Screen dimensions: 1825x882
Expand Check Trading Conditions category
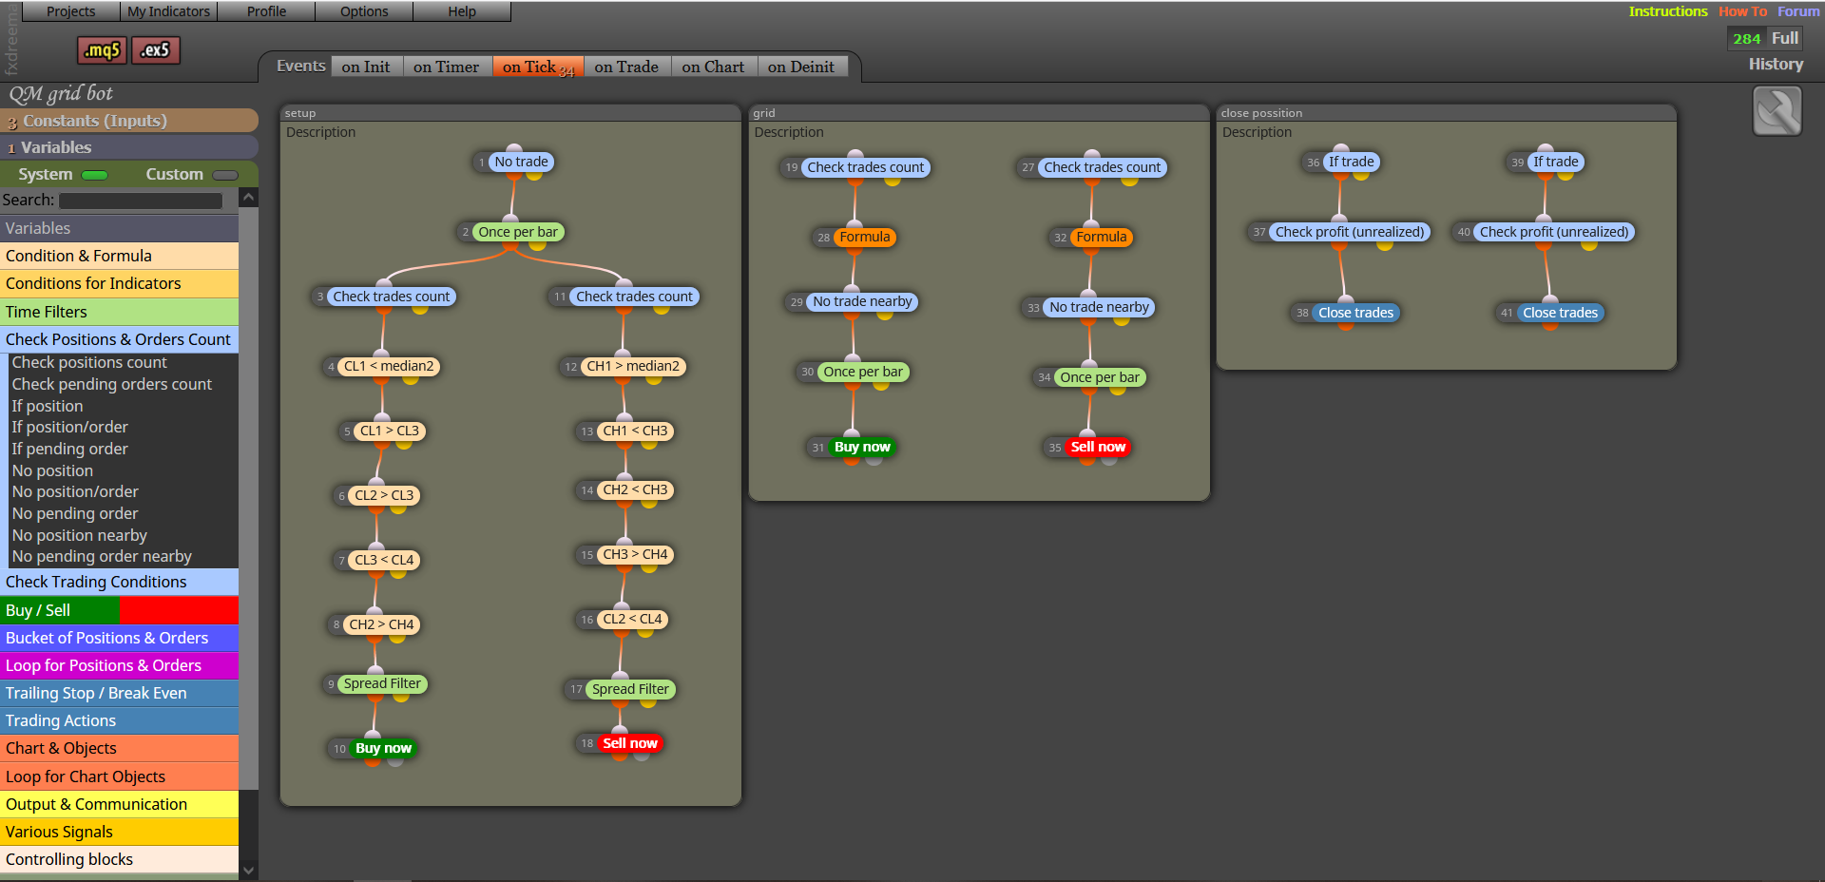[x=119, y=582]
